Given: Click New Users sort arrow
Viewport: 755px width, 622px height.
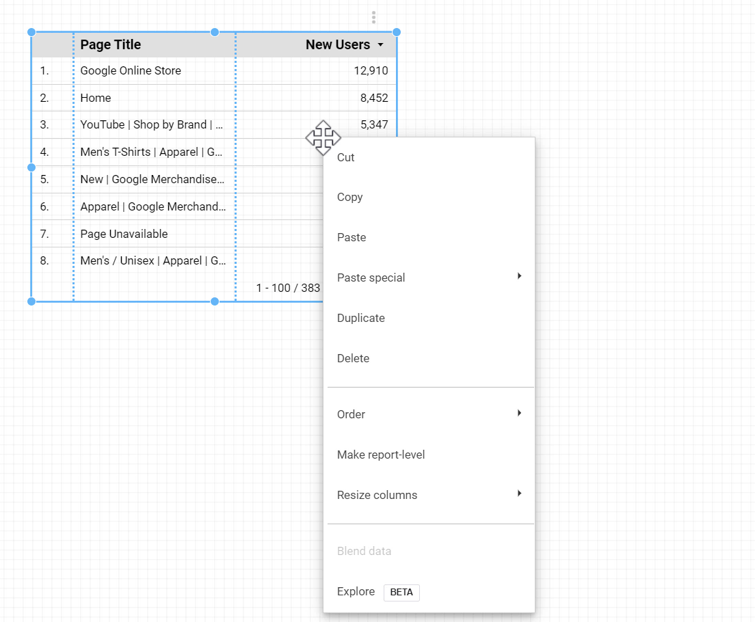Looking at the screenshot, I should click(380, 45).
